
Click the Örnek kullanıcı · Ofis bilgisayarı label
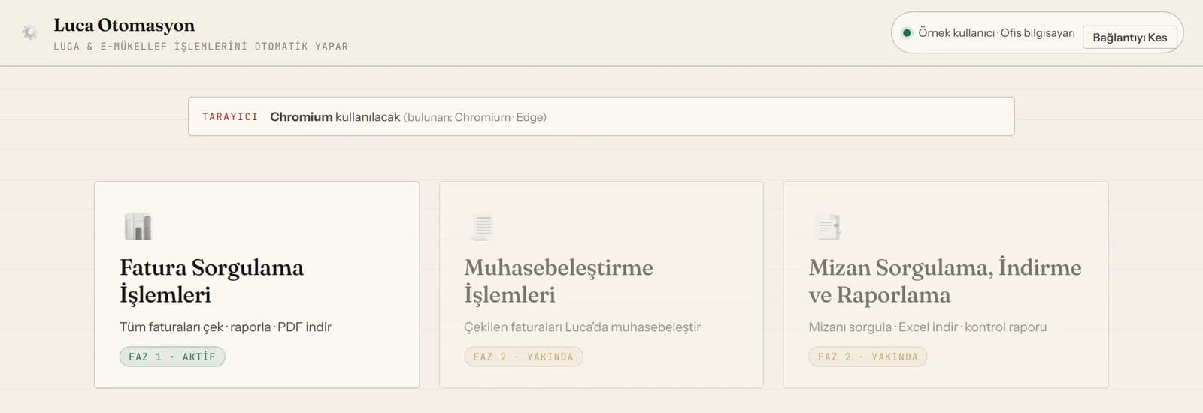(996, 33)
